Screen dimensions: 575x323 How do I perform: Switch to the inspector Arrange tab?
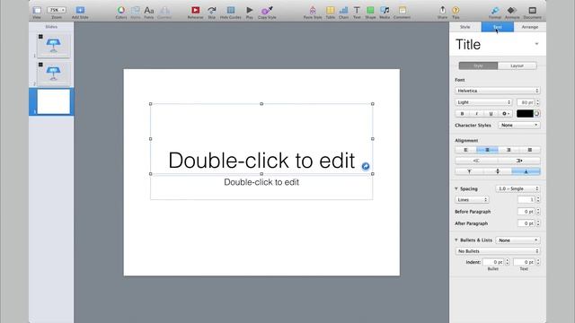pos(530,27)
